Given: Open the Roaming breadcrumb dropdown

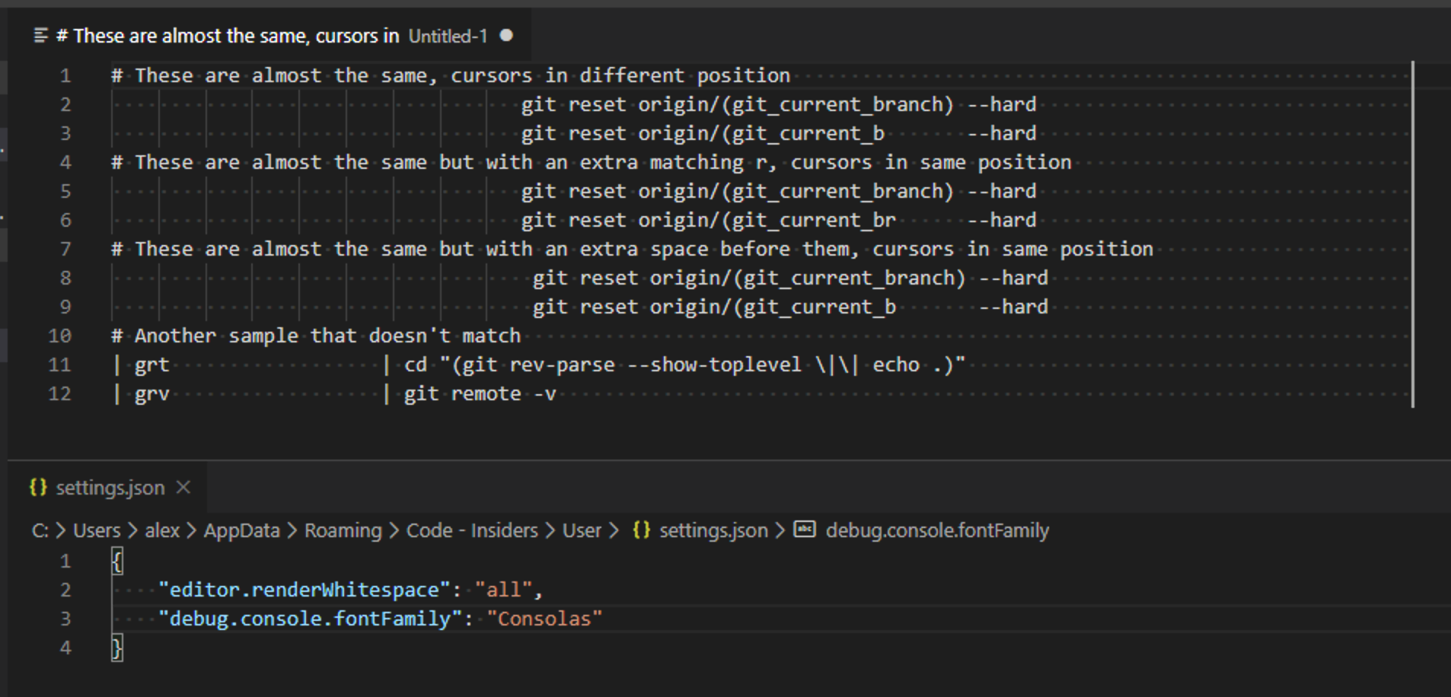Looking at the screenshot, I should (342, 530).
